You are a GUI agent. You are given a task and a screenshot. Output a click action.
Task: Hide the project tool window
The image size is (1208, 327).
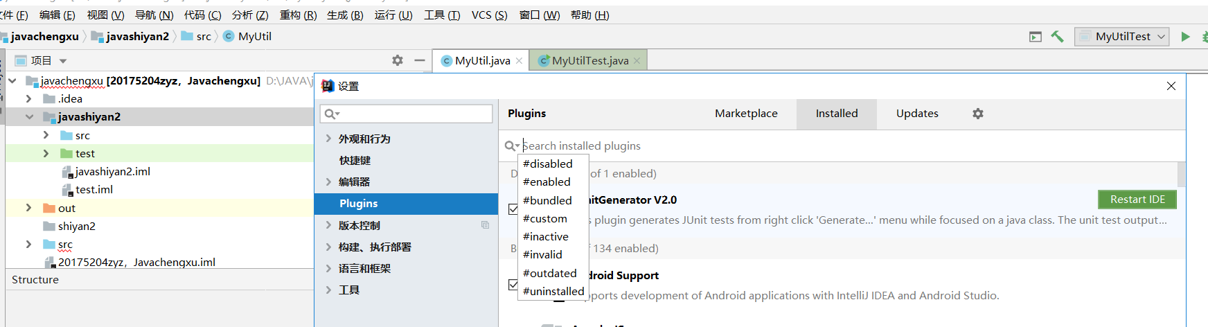coord(420,60)
